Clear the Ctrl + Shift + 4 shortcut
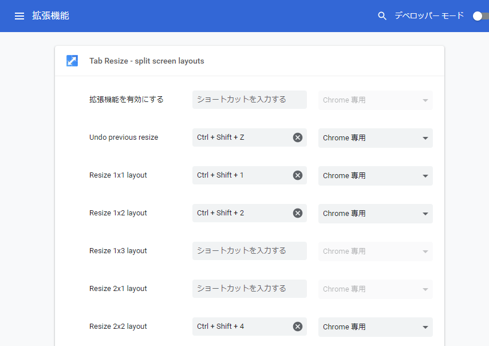The height and width of the screenshot is (346, 489). tap(298, 327)
